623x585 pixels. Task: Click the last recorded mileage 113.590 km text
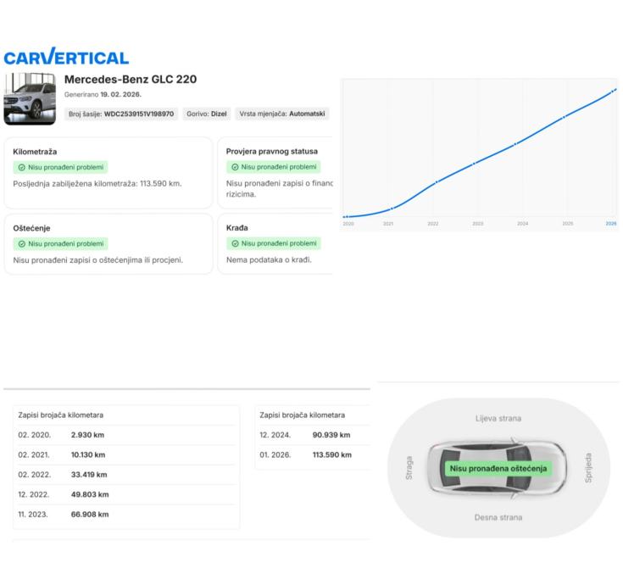pos(97,184)
